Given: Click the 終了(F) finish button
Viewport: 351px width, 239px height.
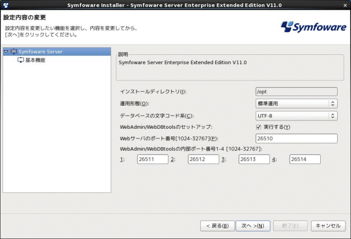Looking at the screenshot, I should (x=291, y=226).
